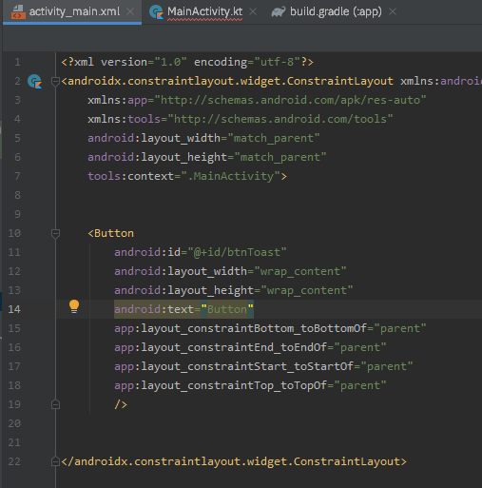Click the Gradle elephant icon on build.gradle tab
This screenshot has height=488, width=482.
click(x=279, y=12)
